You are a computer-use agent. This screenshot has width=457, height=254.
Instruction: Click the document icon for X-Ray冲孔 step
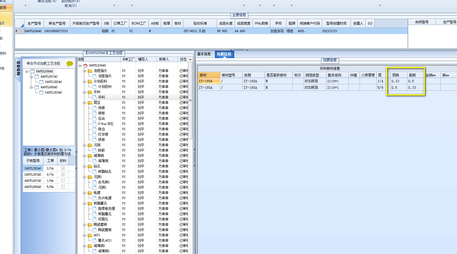(x=94, y=124)
